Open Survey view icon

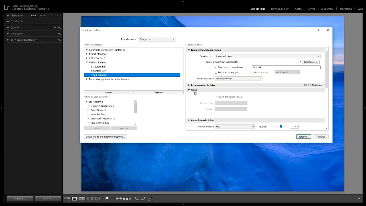click(x=90, y=199)
